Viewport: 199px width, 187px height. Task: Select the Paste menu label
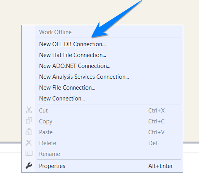coord(46,132)
